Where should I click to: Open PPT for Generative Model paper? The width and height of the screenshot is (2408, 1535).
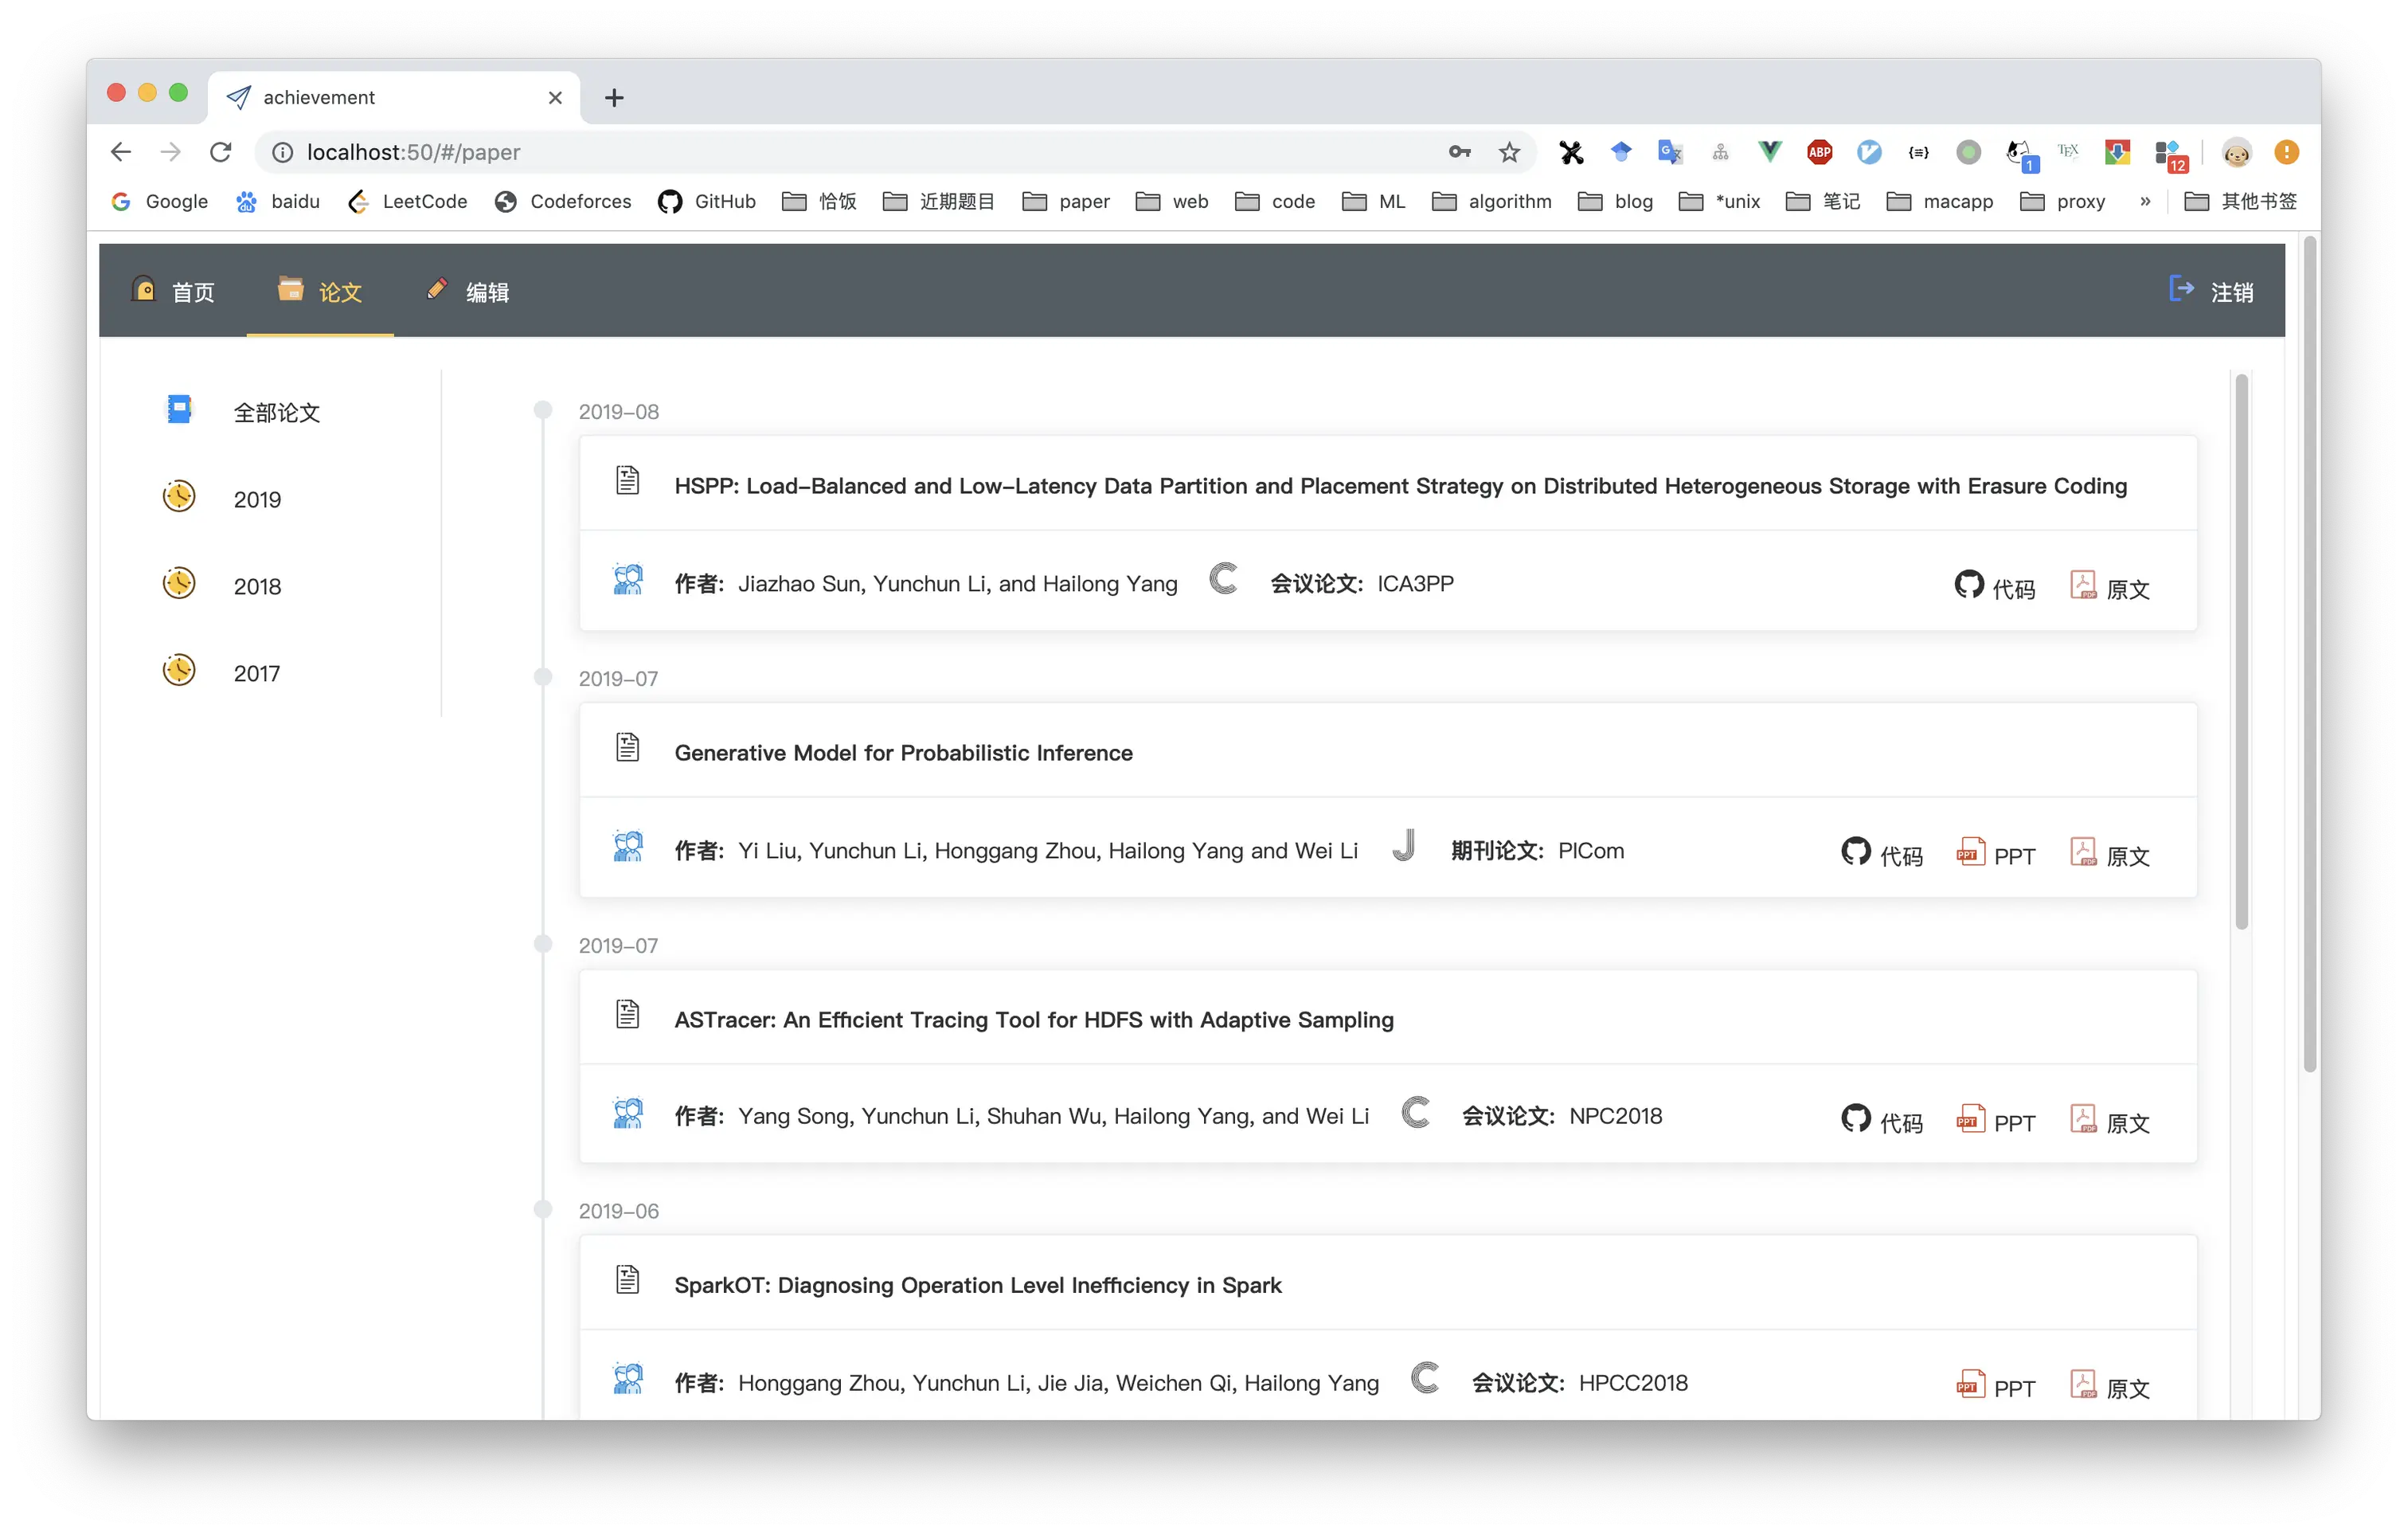point(1995,855)
